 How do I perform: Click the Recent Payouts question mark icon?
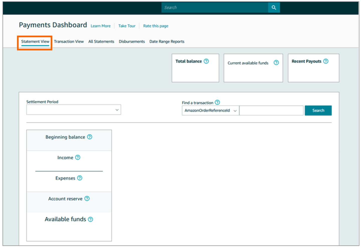(325, 61)
